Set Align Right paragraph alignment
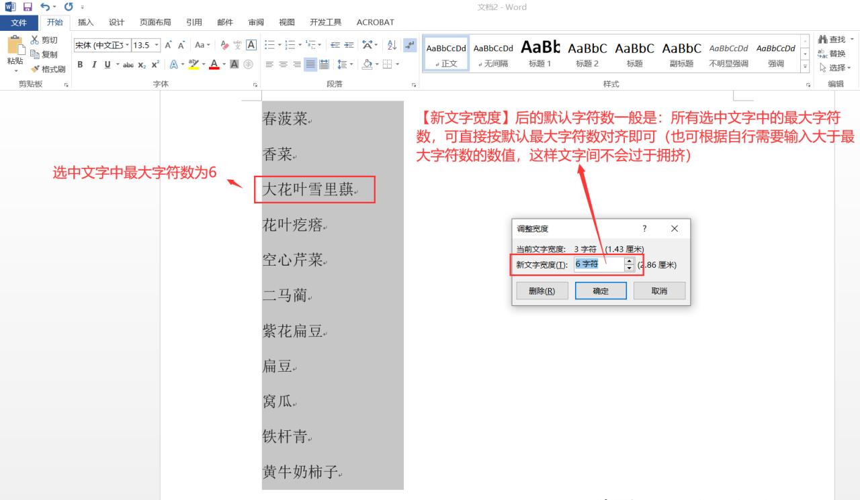 (296, 64)
